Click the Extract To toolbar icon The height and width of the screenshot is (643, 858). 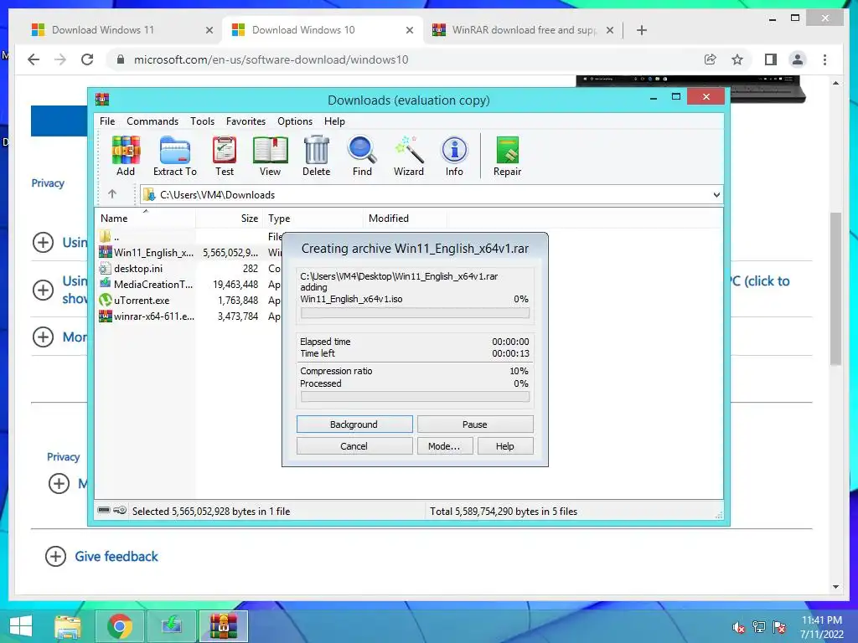[174, 156]
